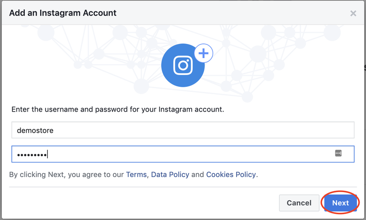The image size is (366, 220).
Task: Click the Instagram camera logo
Action: point(183,65)
